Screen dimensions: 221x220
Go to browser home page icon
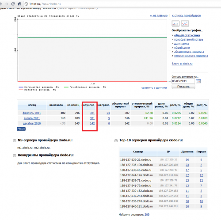(x=19, y=4)
